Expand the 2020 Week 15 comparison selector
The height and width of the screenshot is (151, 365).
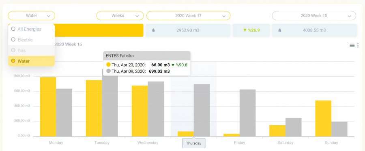click(x=314, y=16)
